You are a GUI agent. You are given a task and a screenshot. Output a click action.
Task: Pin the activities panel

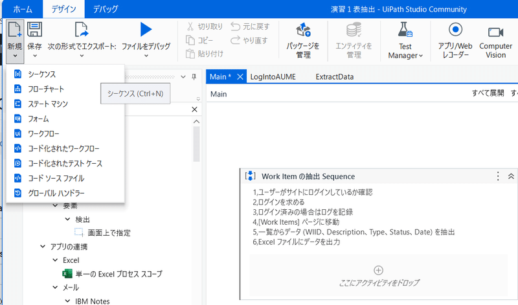tap(194, 76)
